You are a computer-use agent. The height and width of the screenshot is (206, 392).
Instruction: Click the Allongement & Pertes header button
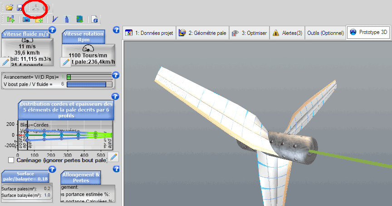click(81, 177)
